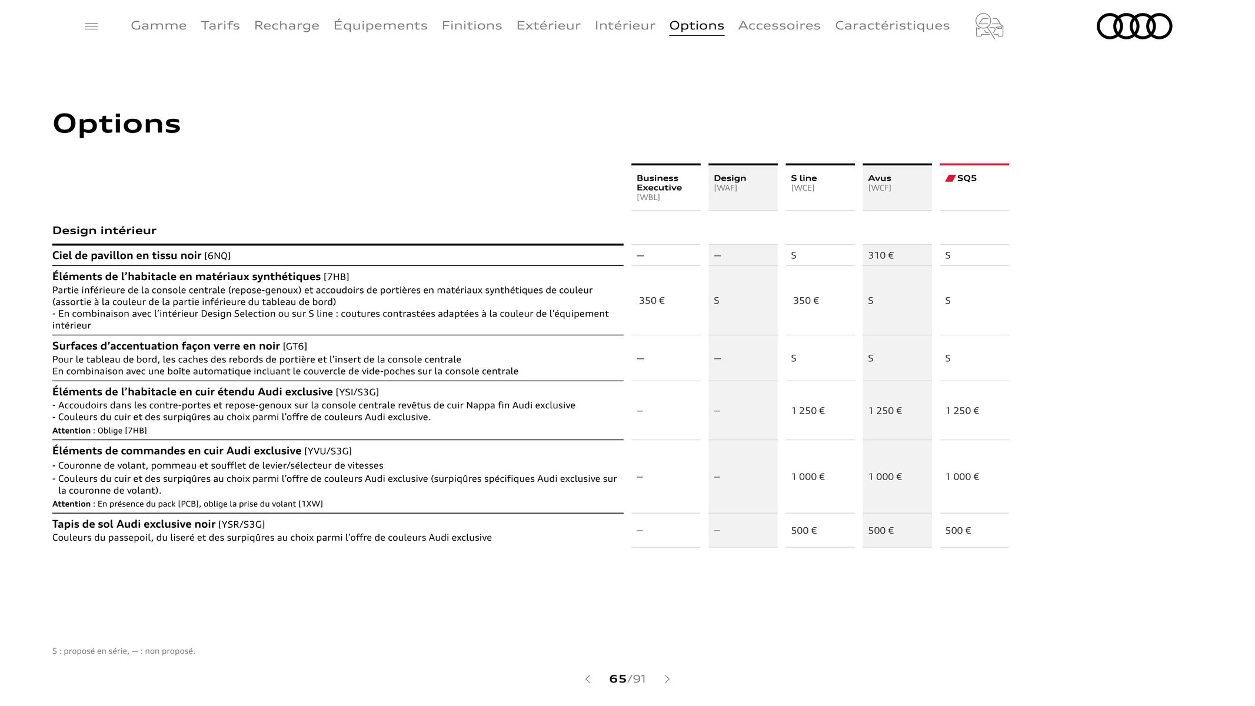This screenshot has width=1255, height=706.
Task: Click the Design intérieur section title
Action: click(x=104, y=231)
